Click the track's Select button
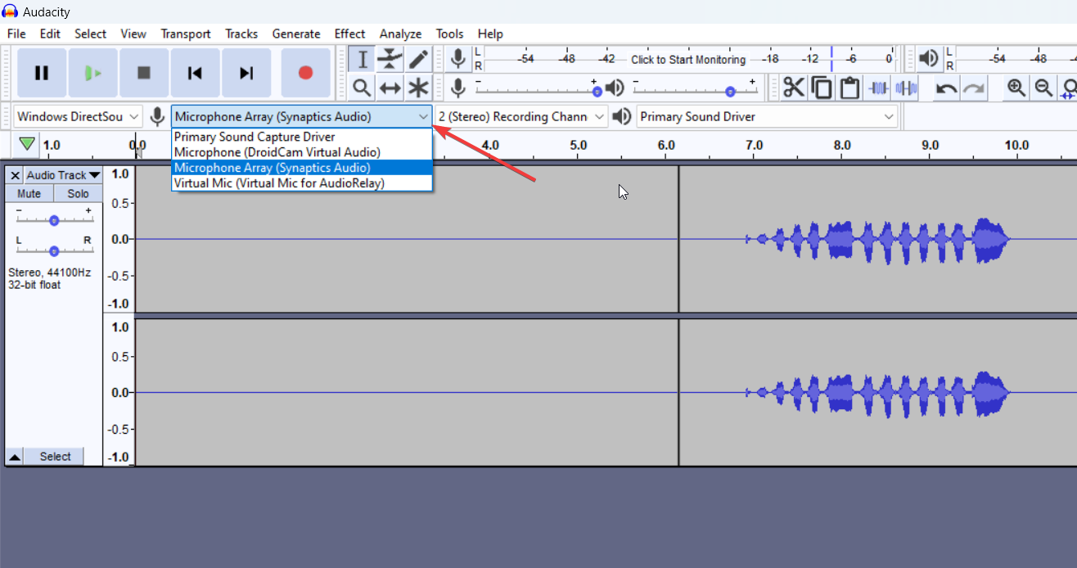 pyautogui.click(x=55, y=457)
